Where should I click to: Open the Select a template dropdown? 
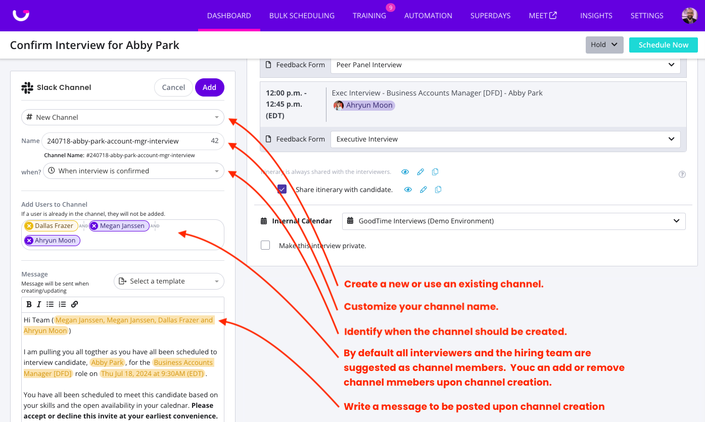169,281
